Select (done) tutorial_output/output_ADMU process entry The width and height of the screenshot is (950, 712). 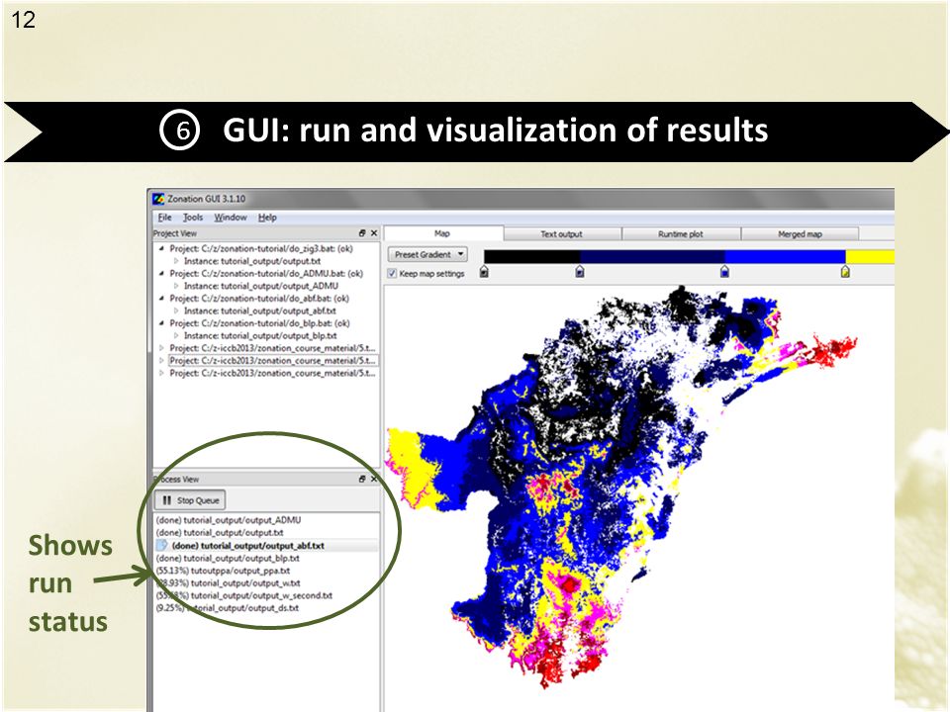pos(229,520)
